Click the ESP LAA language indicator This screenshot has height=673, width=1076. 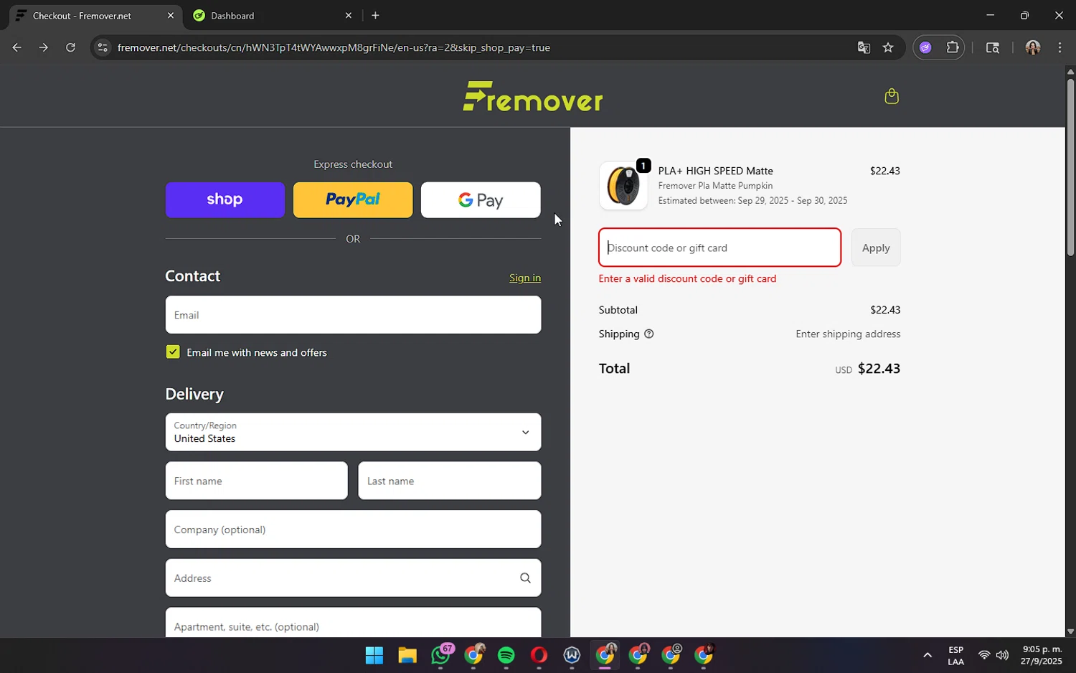tap(955, 656)
